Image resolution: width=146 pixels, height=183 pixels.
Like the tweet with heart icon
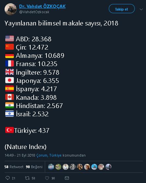point(47,178)
